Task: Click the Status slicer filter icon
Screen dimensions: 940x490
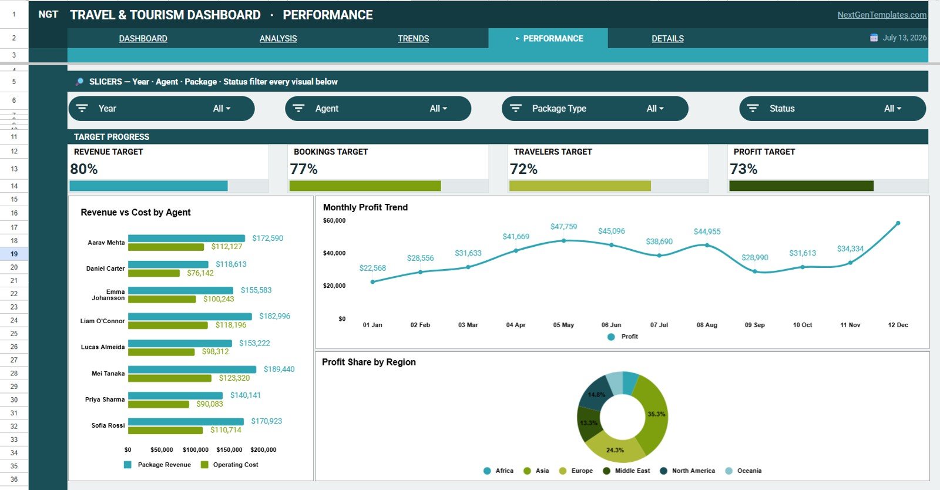Action: click(x=753, y=108)
